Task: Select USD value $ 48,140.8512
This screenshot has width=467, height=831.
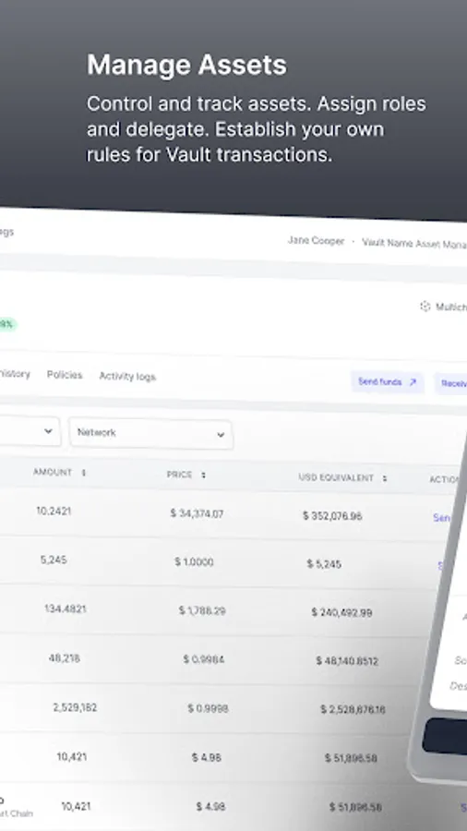Action: (x=347, y=661)
